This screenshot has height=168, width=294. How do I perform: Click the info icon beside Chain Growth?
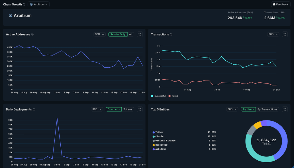24,4
